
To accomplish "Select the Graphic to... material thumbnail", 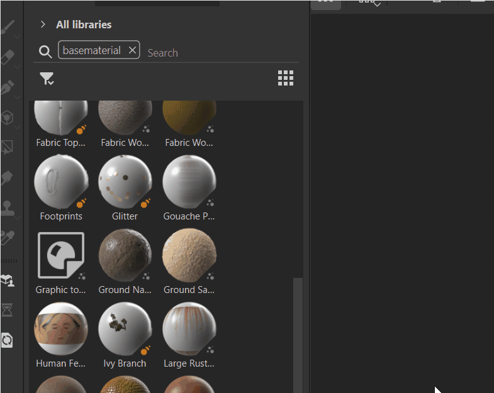I will (61, 255).
